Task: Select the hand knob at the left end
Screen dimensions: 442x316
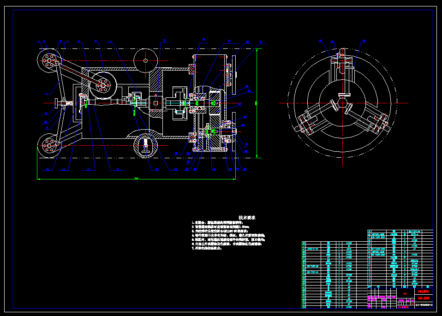Action: pyautogui.click(x=56, y=103)
